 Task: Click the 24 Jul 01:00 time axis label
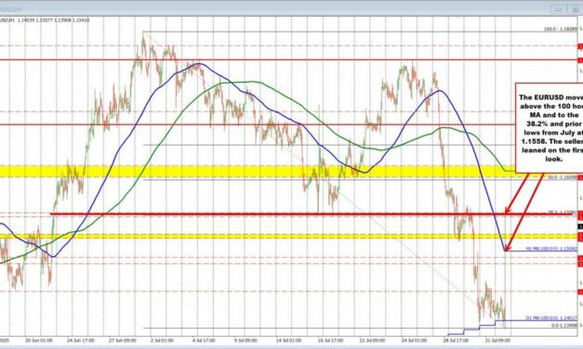pyautogui.click(x=414, y=340)
